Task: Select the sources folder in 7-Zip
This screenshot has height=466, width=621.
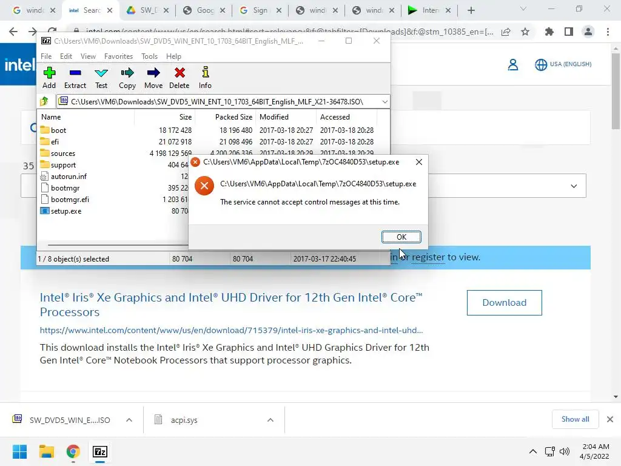Action: [62, 153]
